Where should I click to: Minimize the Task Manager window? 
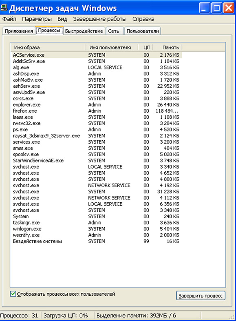204,8
